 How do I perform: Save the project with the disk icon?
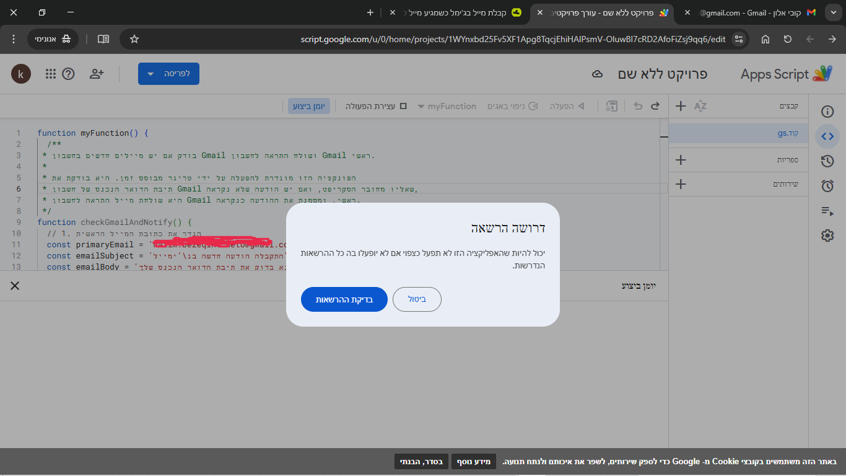click(x=612, y=106)
